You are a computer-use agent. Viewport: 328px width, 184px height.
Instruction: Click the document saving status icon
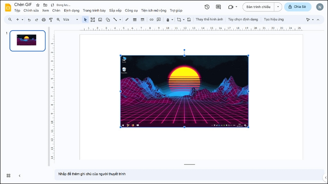click(52, 5)
